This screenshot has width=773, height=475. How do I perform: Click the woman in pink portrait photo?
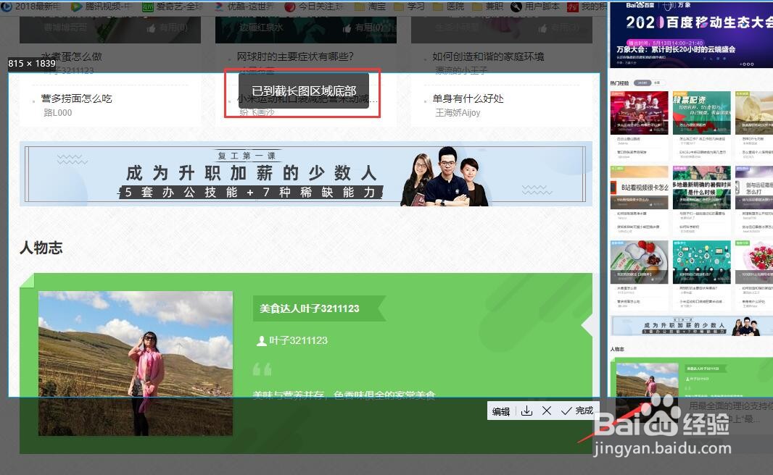click(x=136, y=363)
